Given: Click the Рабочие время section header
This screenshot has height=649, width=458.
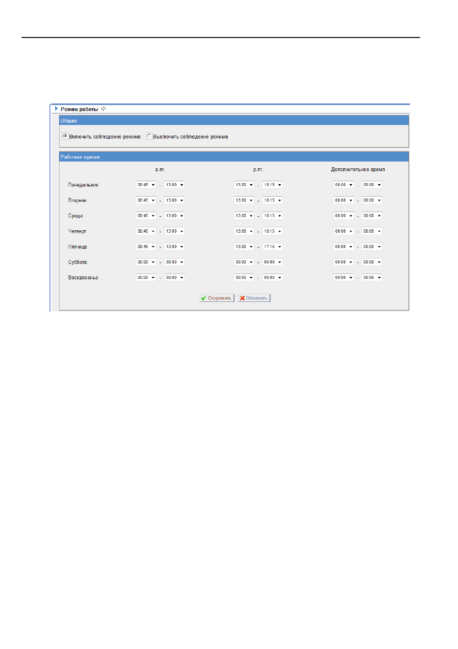Looking at the screenshot, I should [x=234, y=157].
